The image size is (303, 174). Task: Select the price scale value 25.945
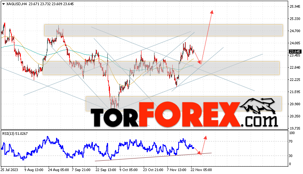pyautogui.click(x=295, y=7)
